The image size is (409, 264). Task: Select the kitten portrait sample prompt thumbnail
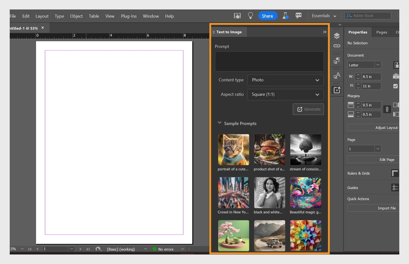233,150
